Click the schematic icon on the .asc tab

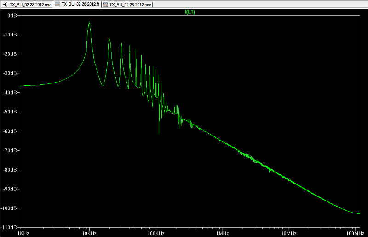pyautogui.click(x=5, y=4)
